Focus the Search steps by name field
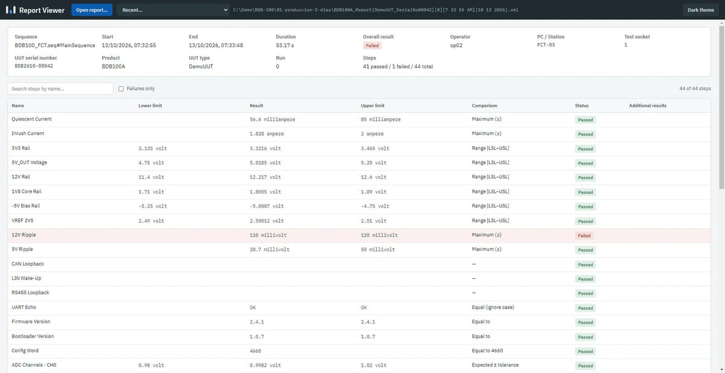Screen dimensions: 725x373 60,89
